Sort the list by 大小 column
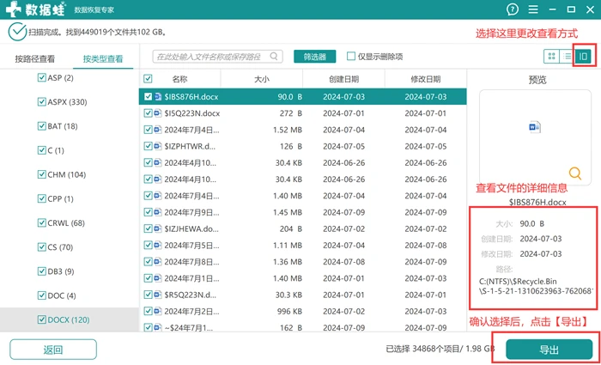Viewport: 601px width, 365px height. coord(261,79)
